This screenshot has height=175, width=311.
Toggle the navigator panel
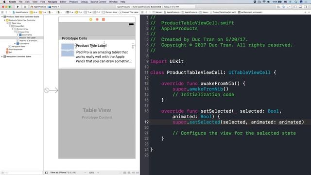[x=295, y=7]
